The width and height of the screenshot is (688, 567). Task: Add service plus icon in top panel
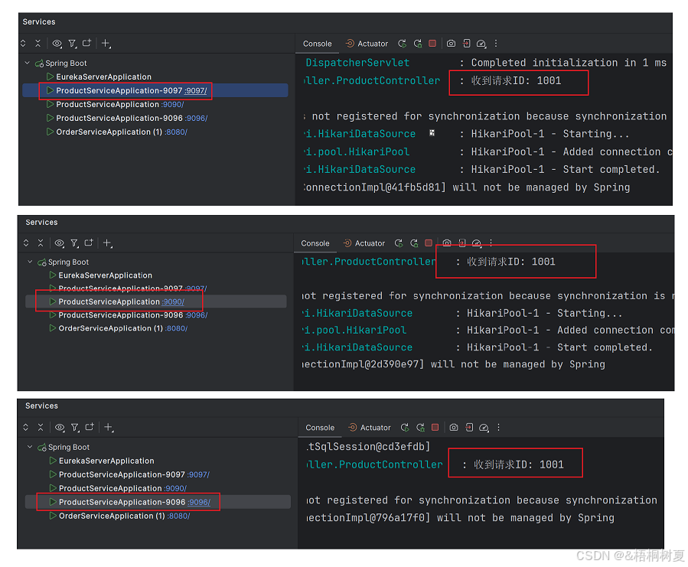[x=106, y=44]
